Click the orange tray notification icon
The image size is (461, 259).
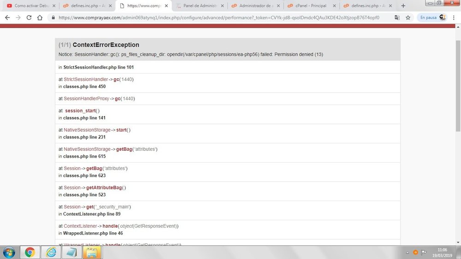point(415,252)
